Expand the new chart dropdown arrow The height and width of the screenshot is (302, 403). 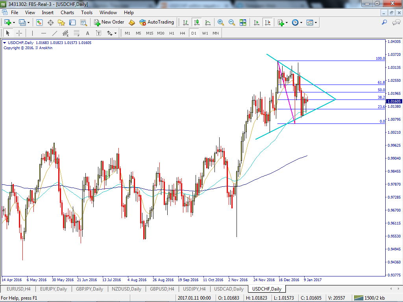(14, 22)
